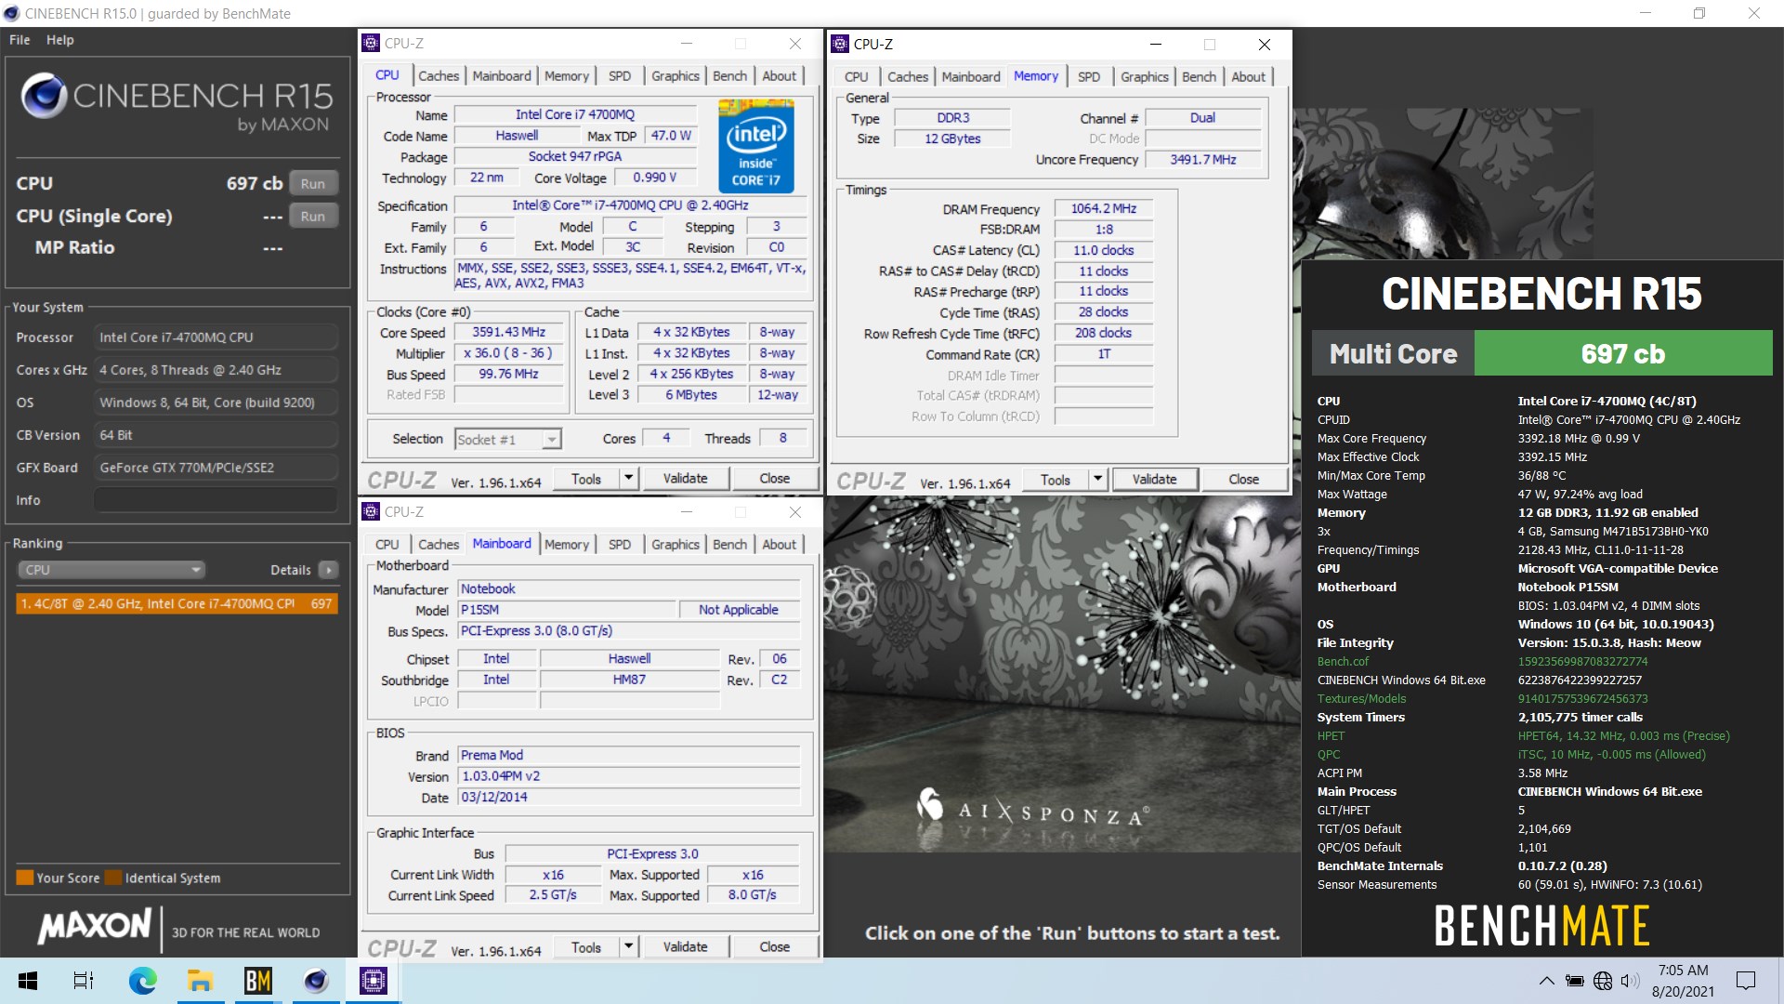Switch to BenchMate taskbar app
This screenshot has width=1784, height=1004.
click(257, 981)
